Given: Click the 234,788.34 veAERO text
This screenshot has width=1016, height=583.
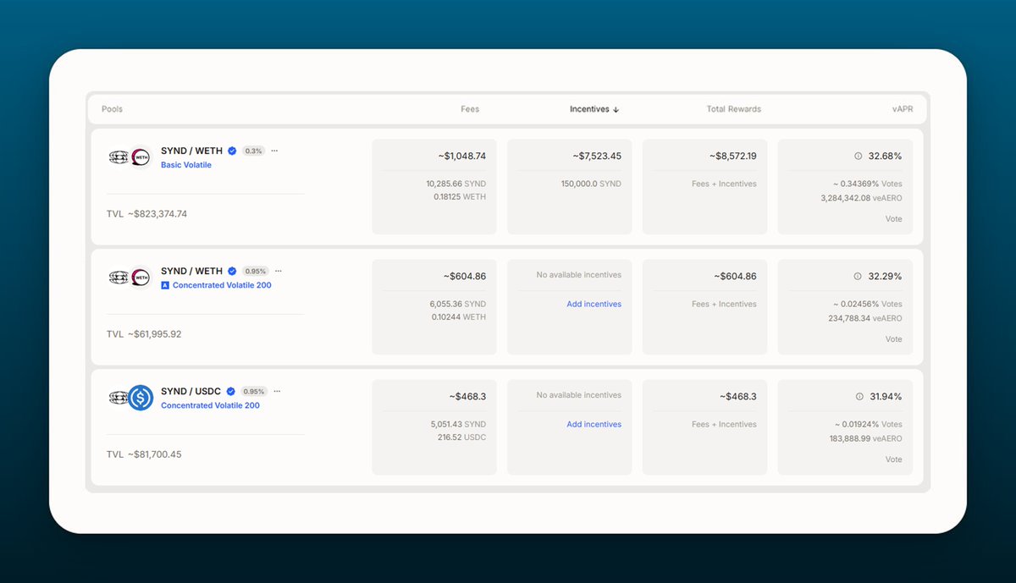Looking at the screenshot, I should [x=865, y=318].
